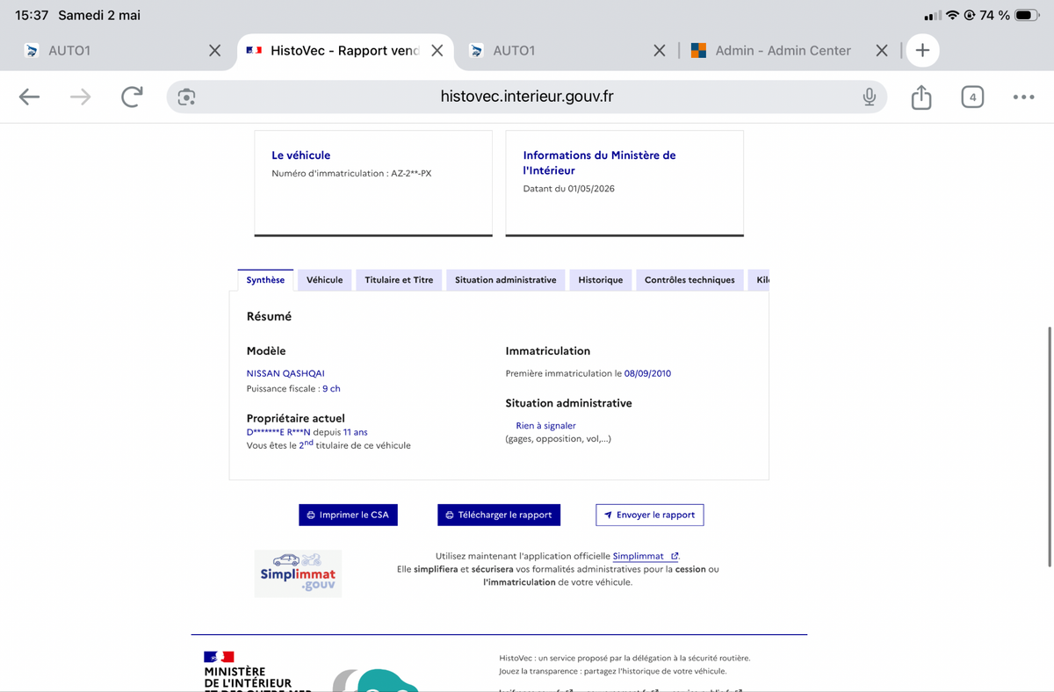Tap the microphone icon in address bar
The image size is (1054, 692).
[x=869, y=97]
